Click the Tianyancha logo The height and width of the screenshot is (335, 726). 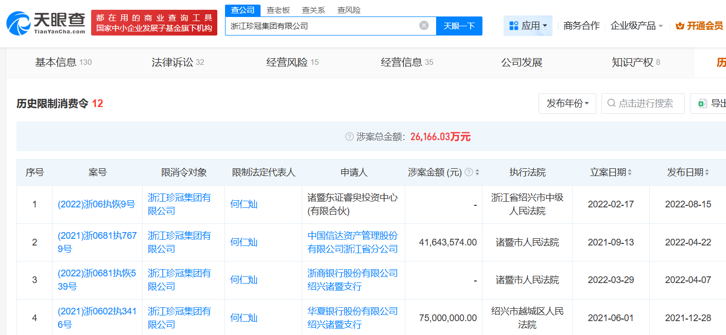point(46,23)
